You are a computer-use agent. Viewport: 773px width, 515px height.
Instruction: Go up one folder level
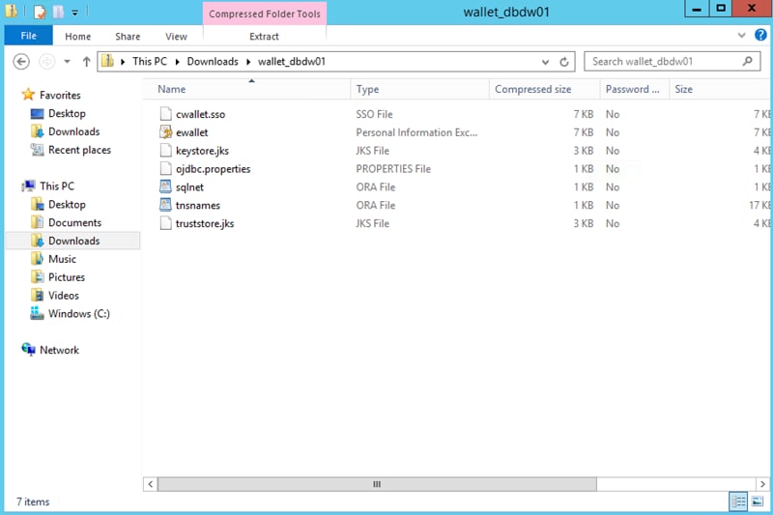coord(86,62)
